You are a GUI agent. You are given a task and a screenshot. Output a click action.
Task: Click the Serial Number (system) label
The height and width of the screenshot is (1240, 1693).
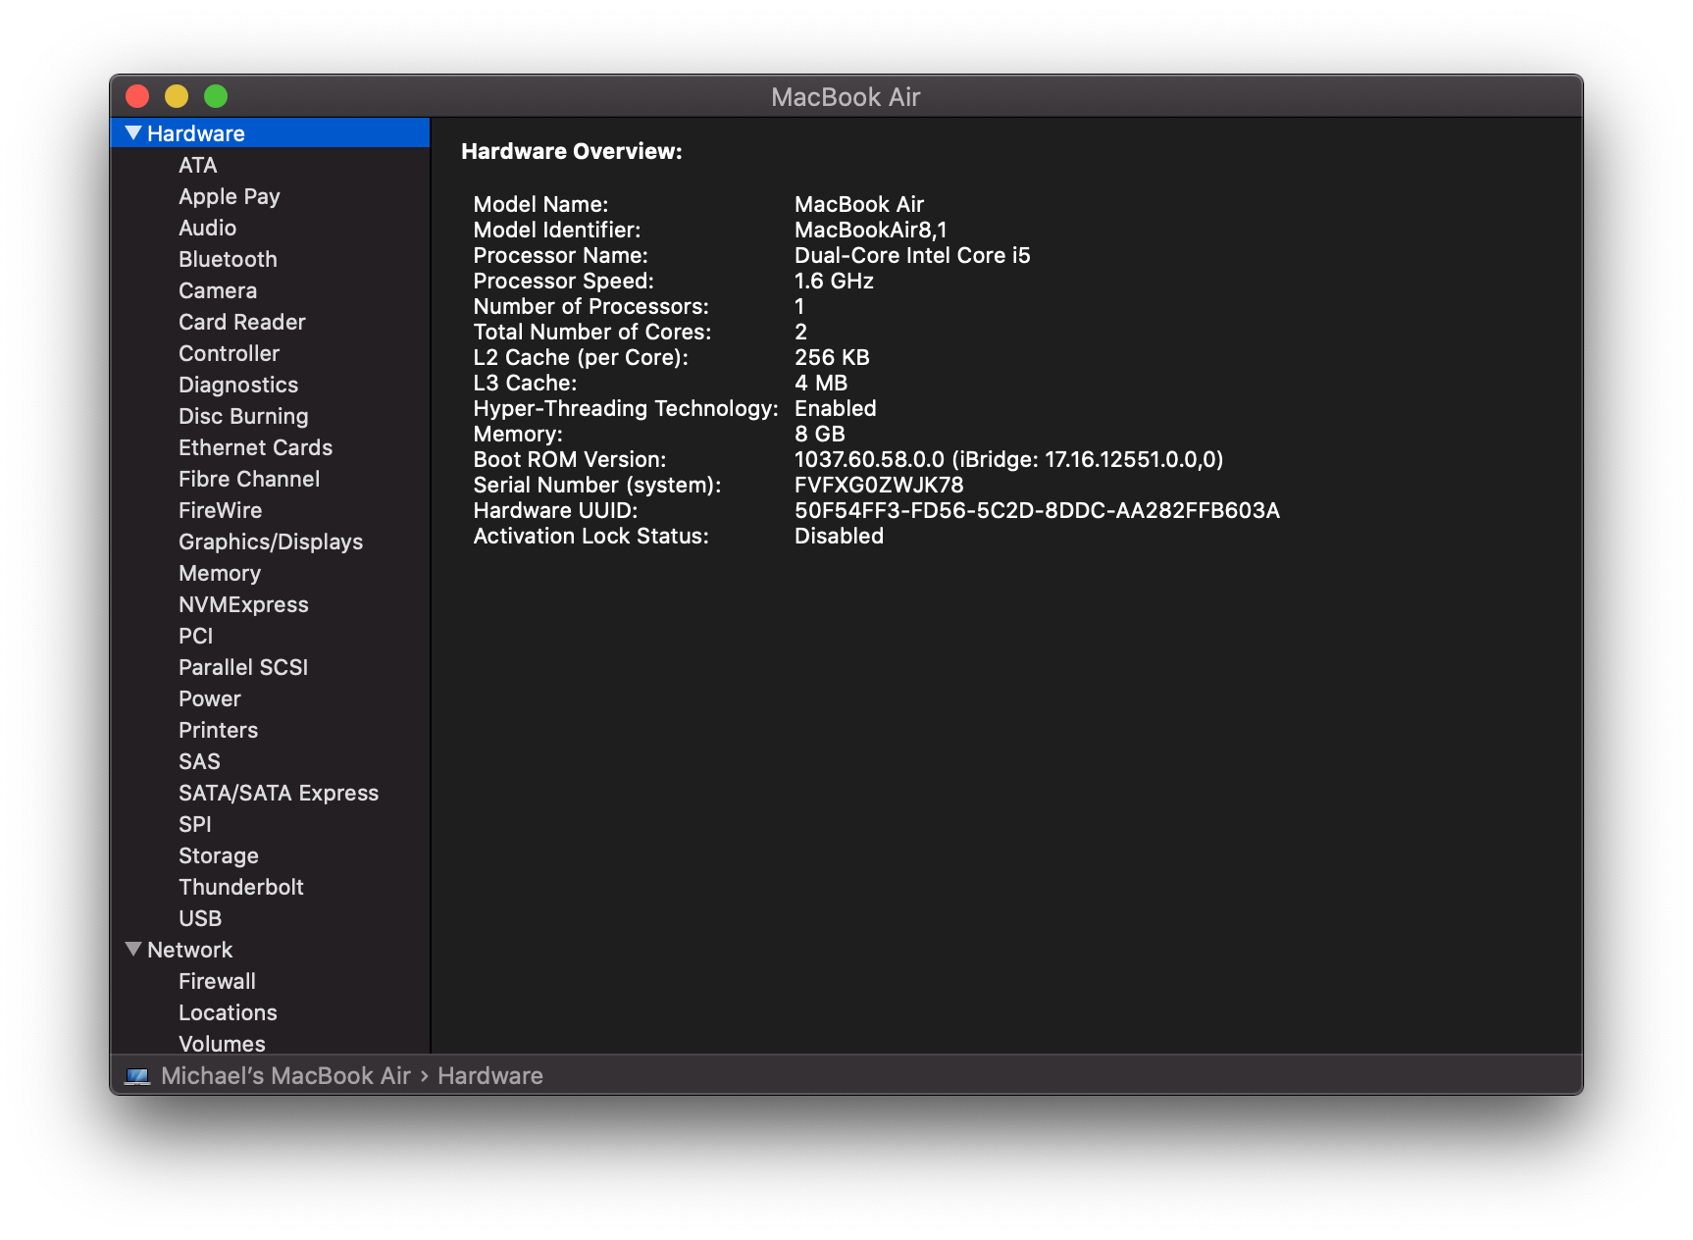coord(597,485)
